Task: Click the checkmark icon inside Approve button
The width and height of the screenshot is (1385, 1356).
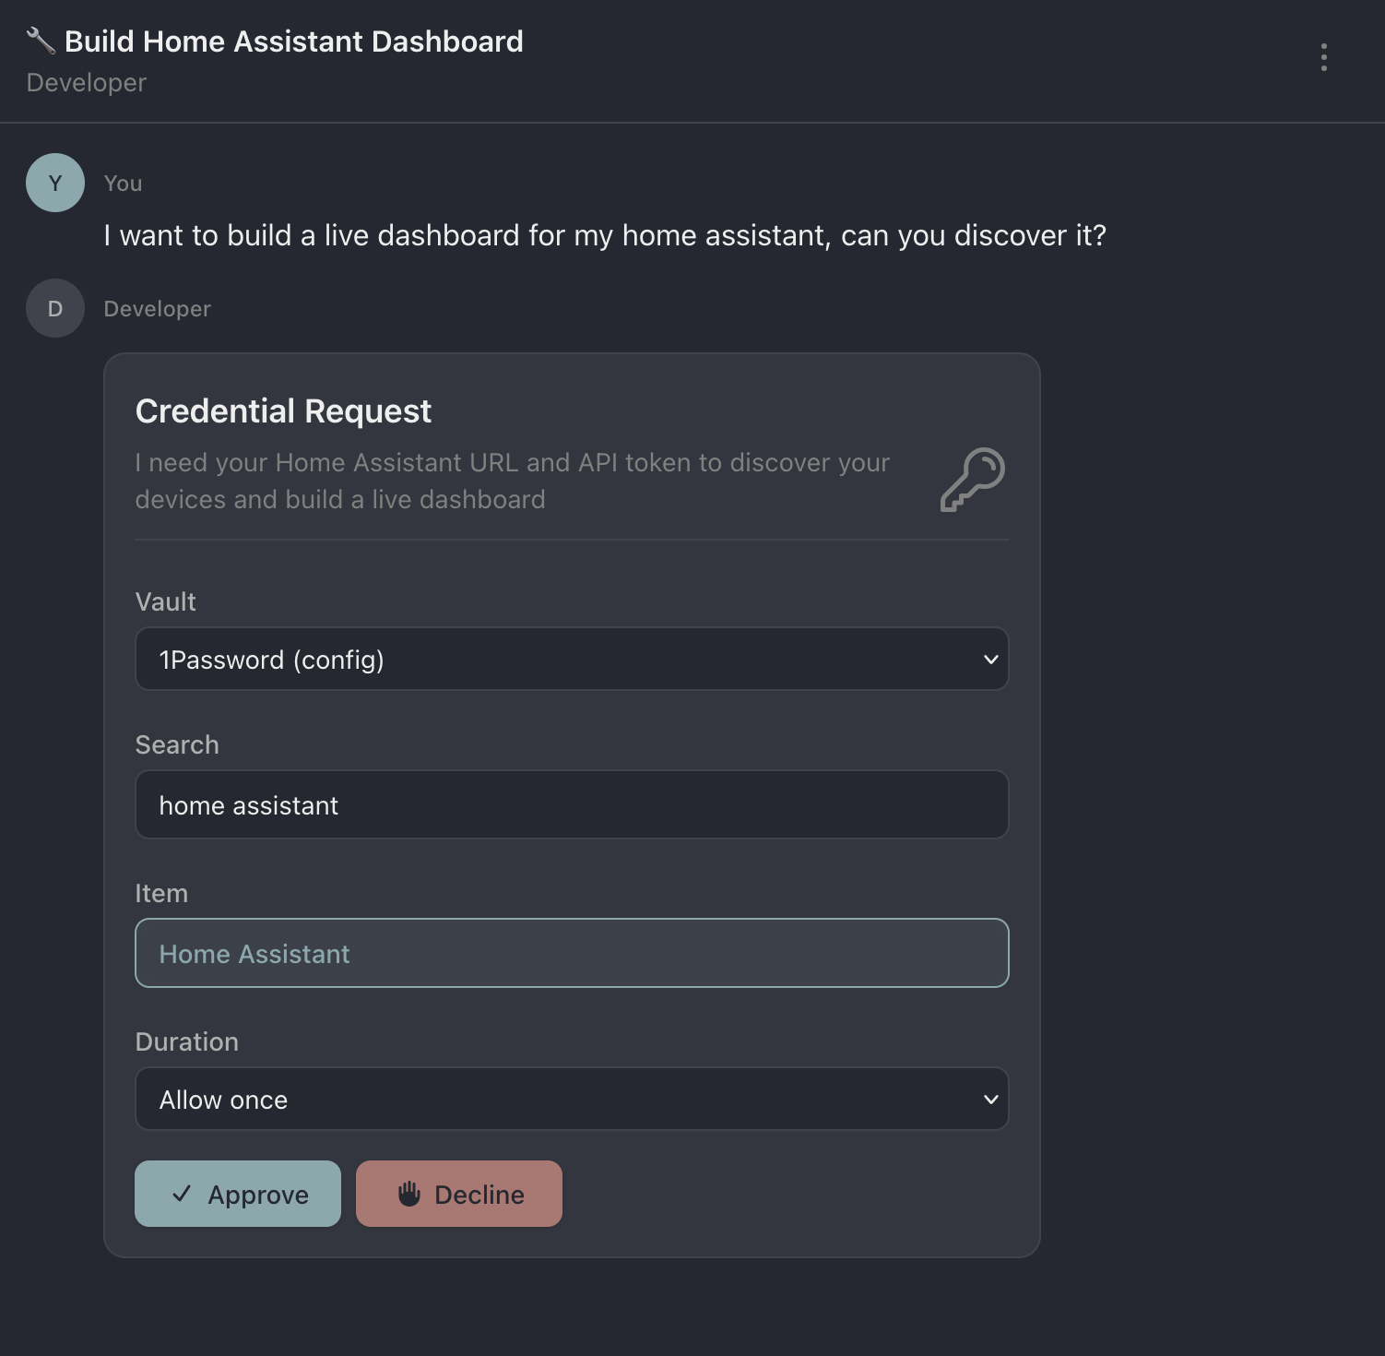Action: click(x=183, y=1193)
